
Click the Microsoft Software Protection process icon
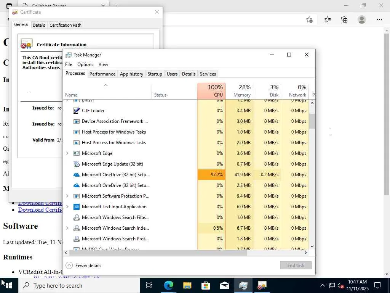[76, 196]
